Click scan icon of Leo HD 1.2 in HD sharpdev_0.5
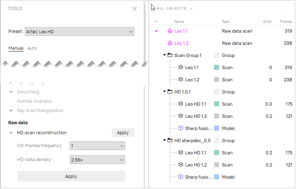 click(x=181, y=165)
